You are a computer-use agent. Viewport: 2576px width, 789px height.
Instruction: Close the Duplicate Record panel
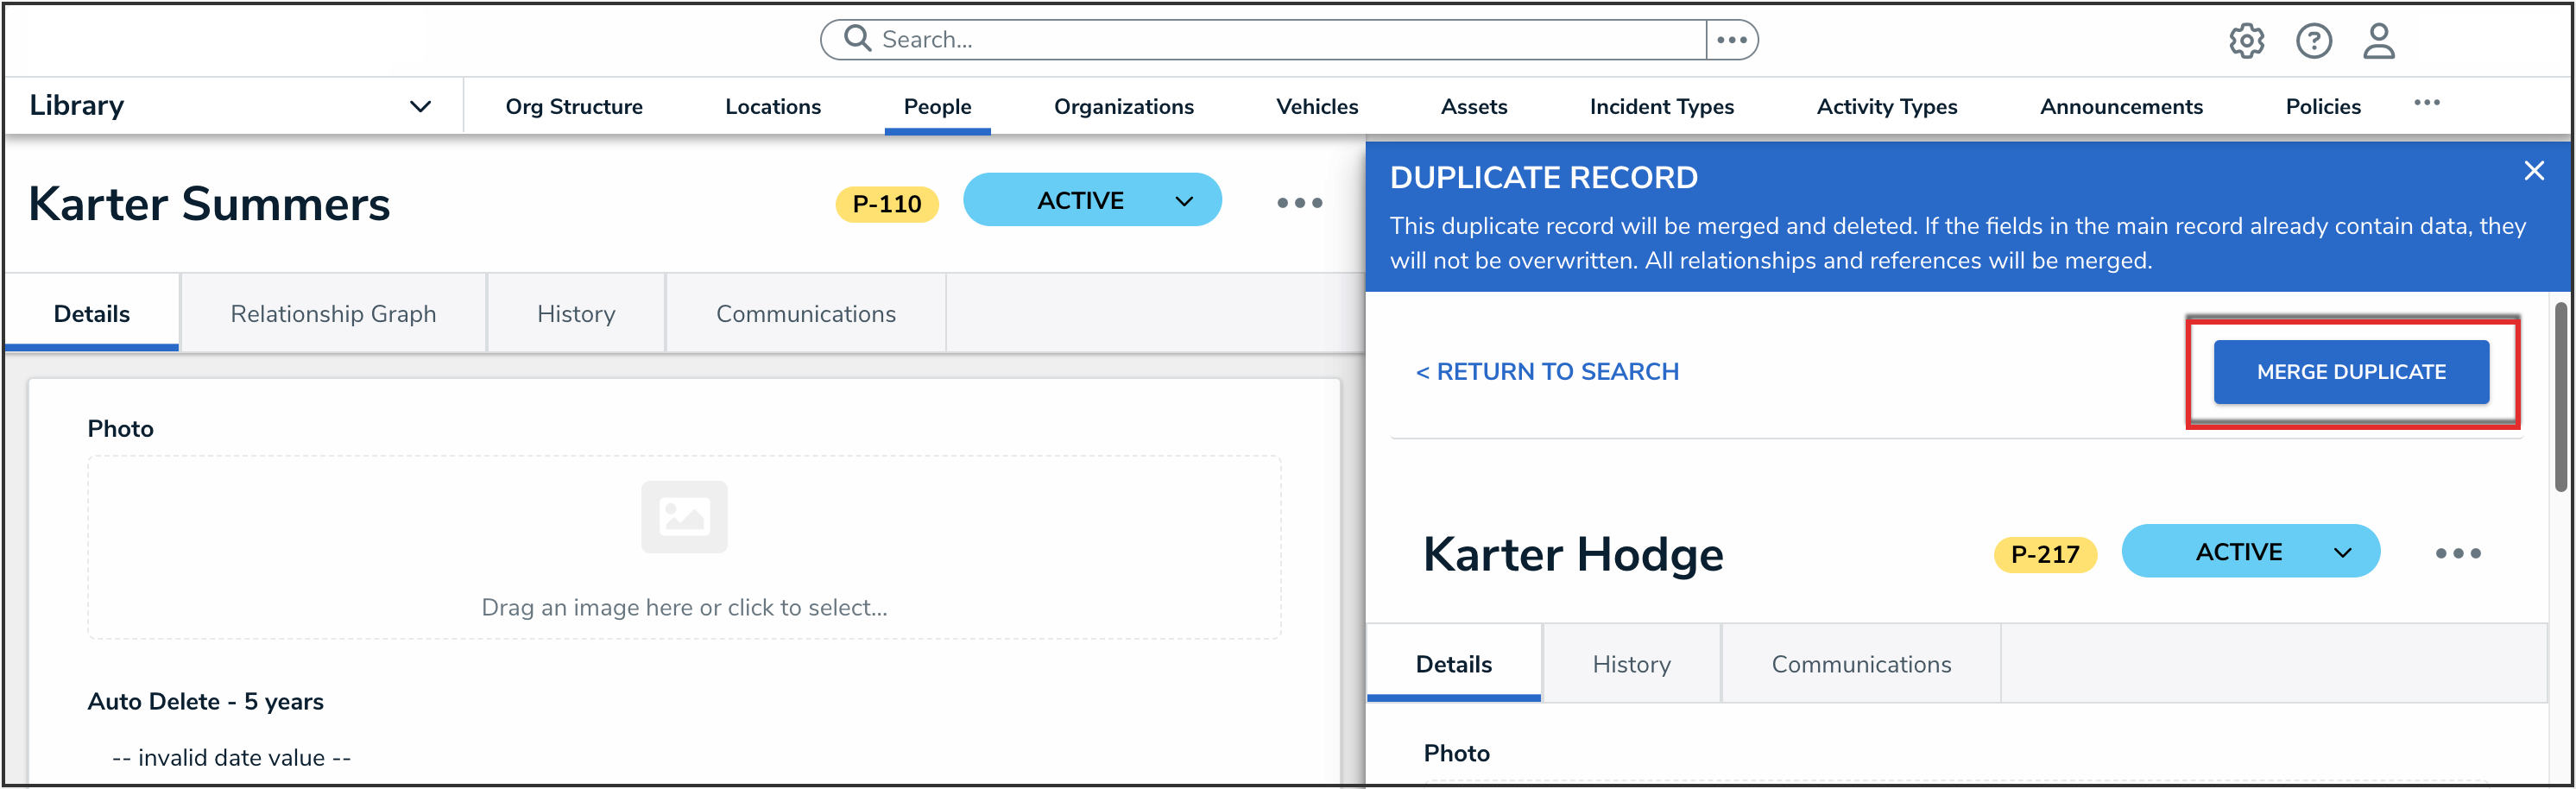coord(2533,171)
